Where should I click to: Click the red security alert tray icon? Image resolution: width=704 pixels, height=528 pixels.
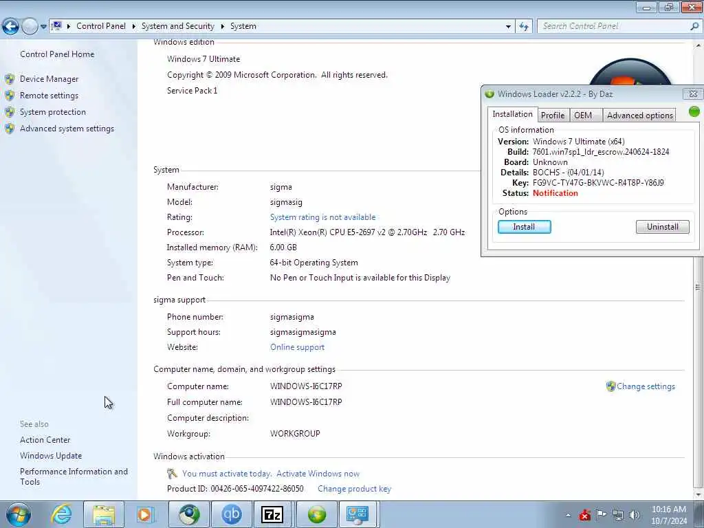pyautogui.click(x=584, y=515)
